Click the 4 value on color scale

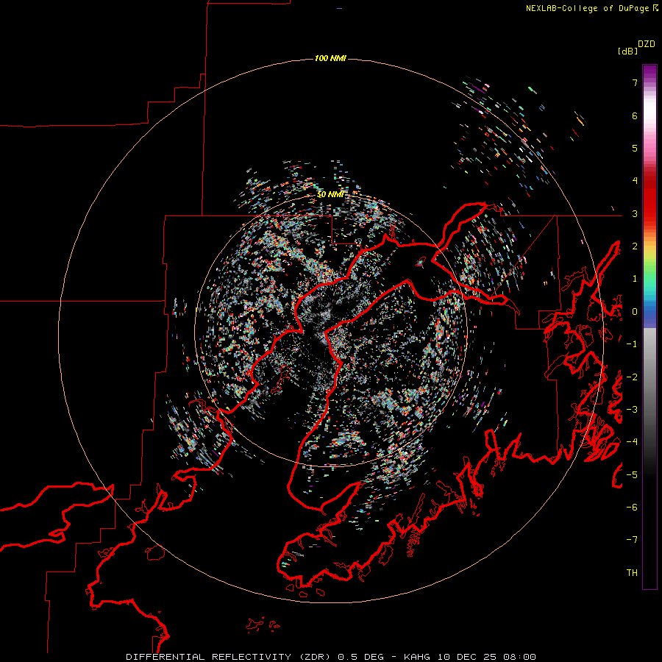[x=635, y=181]
